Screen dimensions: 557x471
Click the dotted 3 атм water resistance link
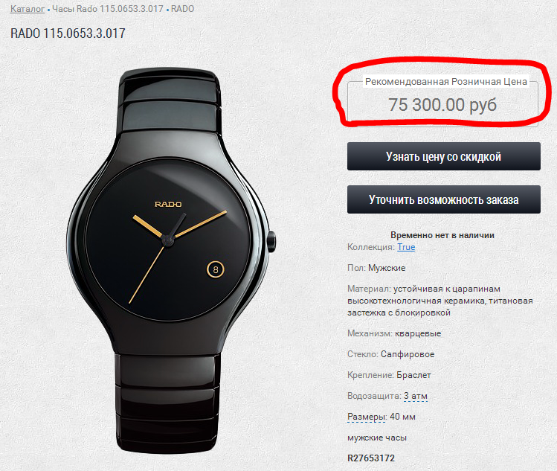[416, 396]
